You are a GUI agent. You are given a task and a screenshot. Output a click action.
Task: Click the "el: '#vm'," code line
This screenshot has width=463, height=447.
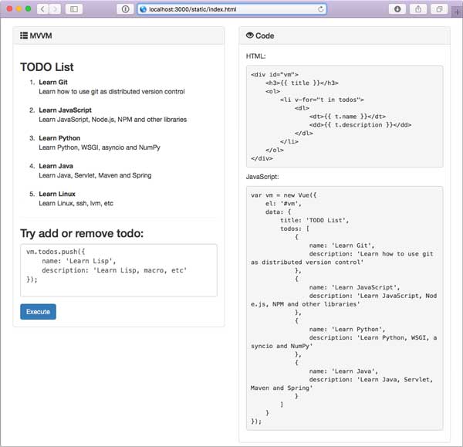283,204
